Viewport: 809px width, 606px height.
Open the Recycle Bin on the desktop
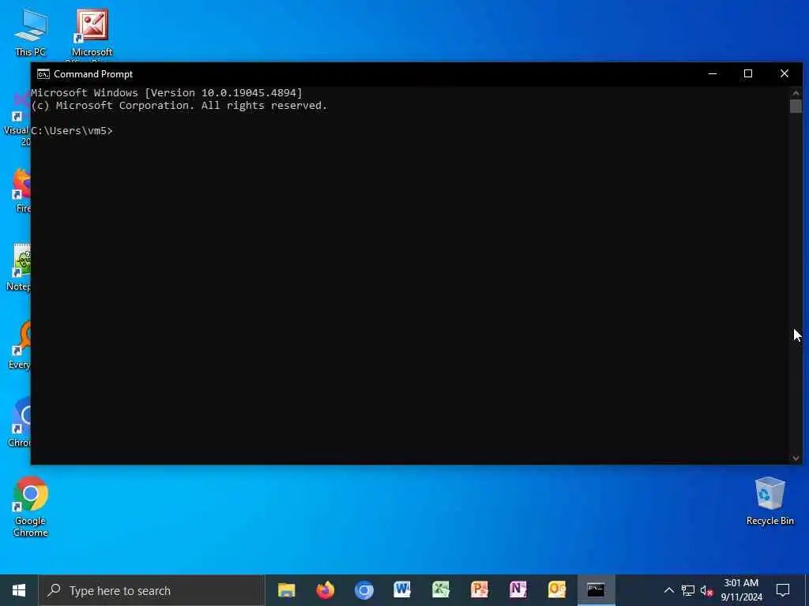pyautogui.click(x=769, y=501)
